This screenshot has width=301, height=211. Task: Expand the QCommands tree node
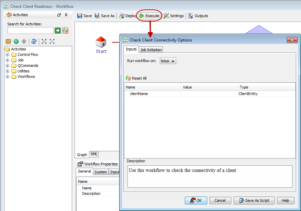pos(8,66)
